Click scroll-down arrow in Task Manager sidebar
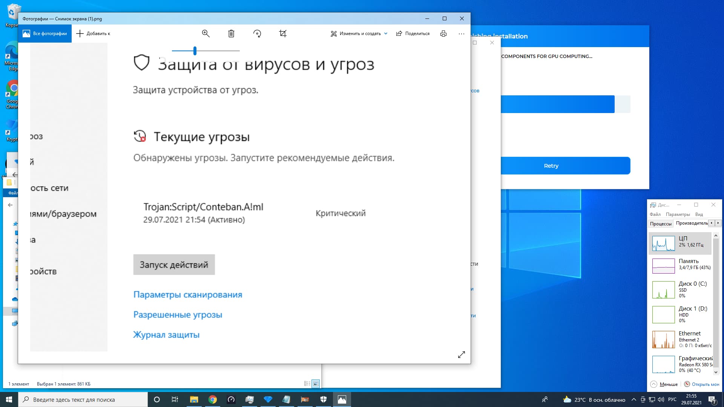The height and width of the screenshot is (407, 724). pos(716,372)
